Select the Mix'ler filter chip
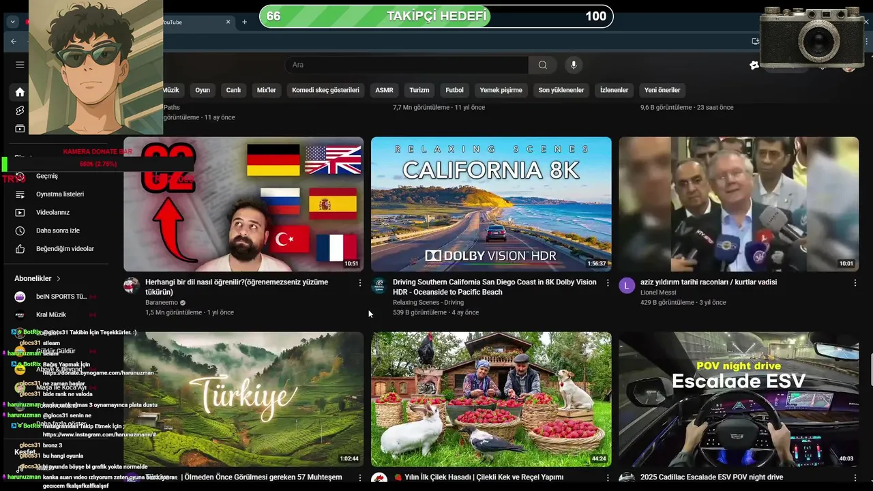The image size is (873, 491). [266, 90]
